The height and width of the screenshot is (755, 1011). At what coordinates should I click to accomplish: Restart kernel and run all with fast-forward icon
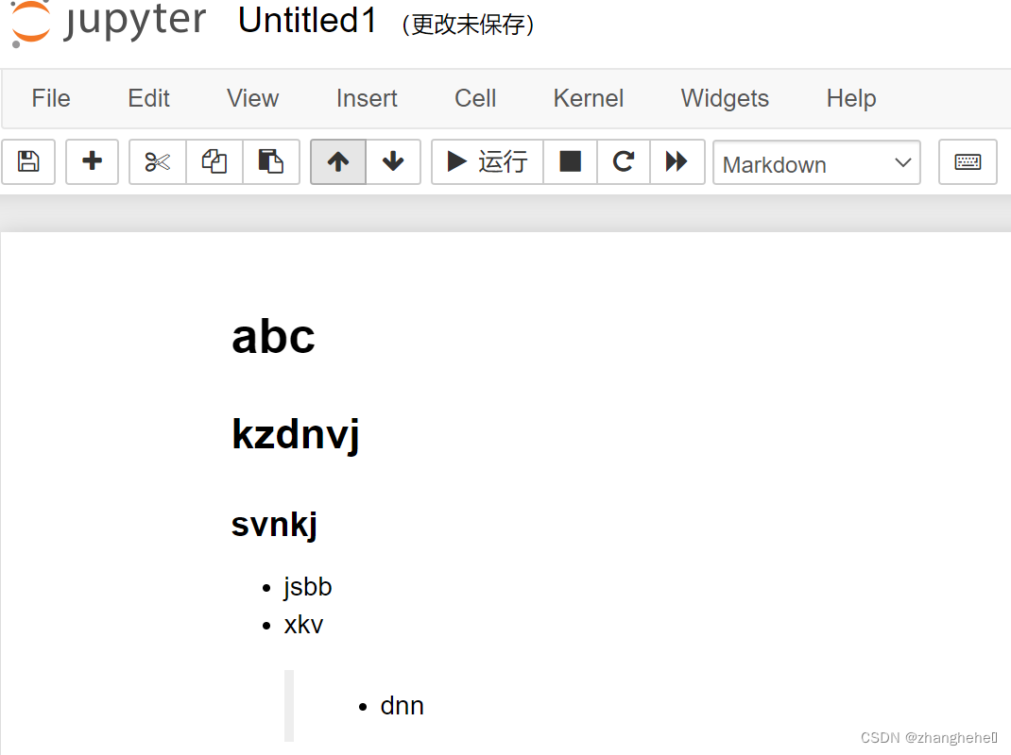(677, 161)
